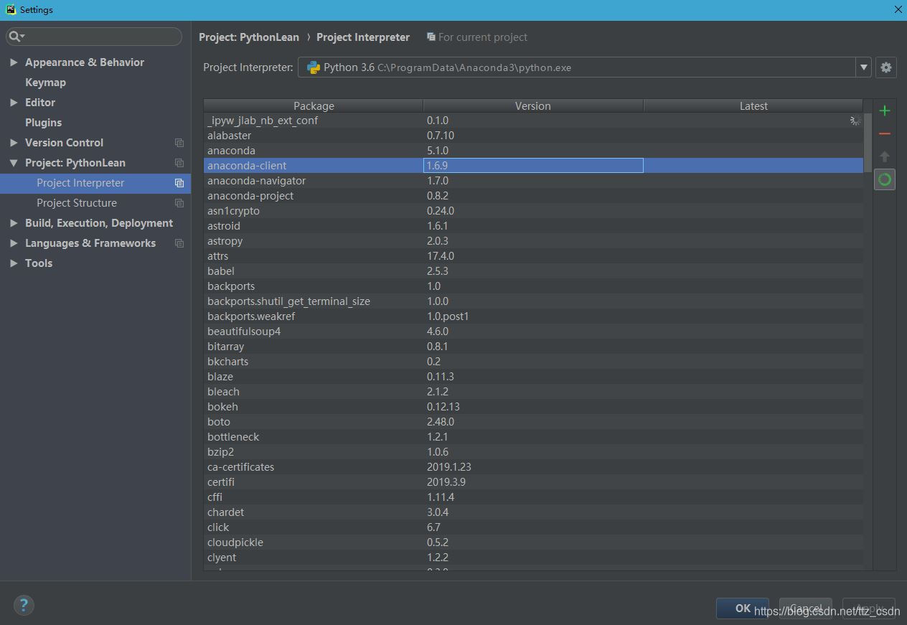Select the astropy package row

click(533, 241)
